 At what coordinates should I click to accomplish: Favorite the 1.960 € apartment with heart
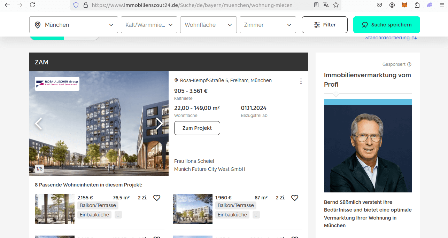pos(295,198)
